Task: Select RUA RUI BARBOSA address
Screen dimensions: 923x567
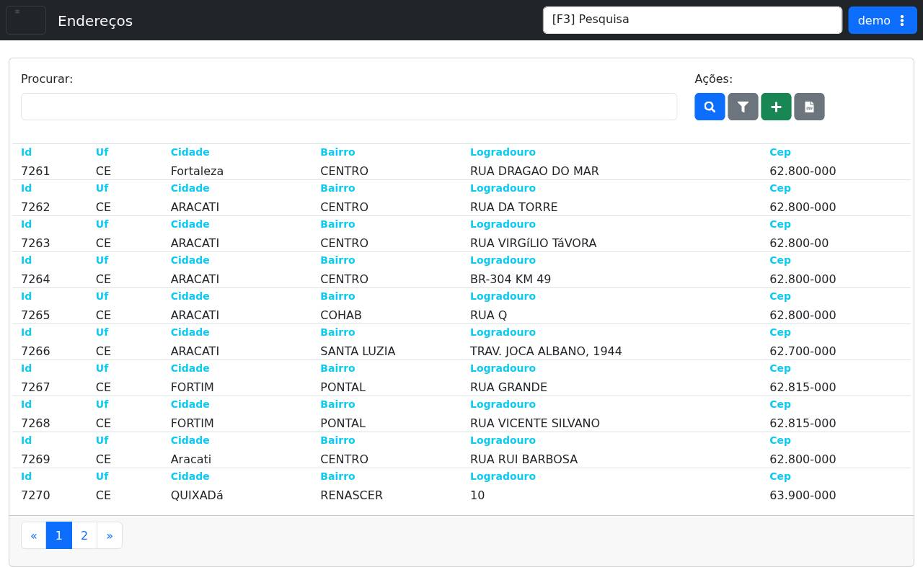Action: [x=524, y=460]
